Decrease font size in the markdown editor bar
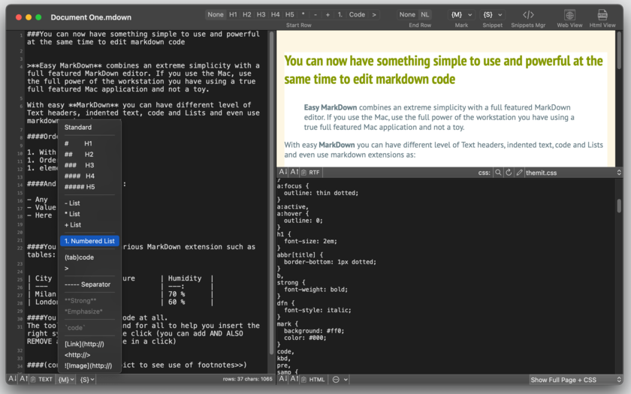Image resolution: width=631 pixels, height=394 pixels. coord(13,379)
